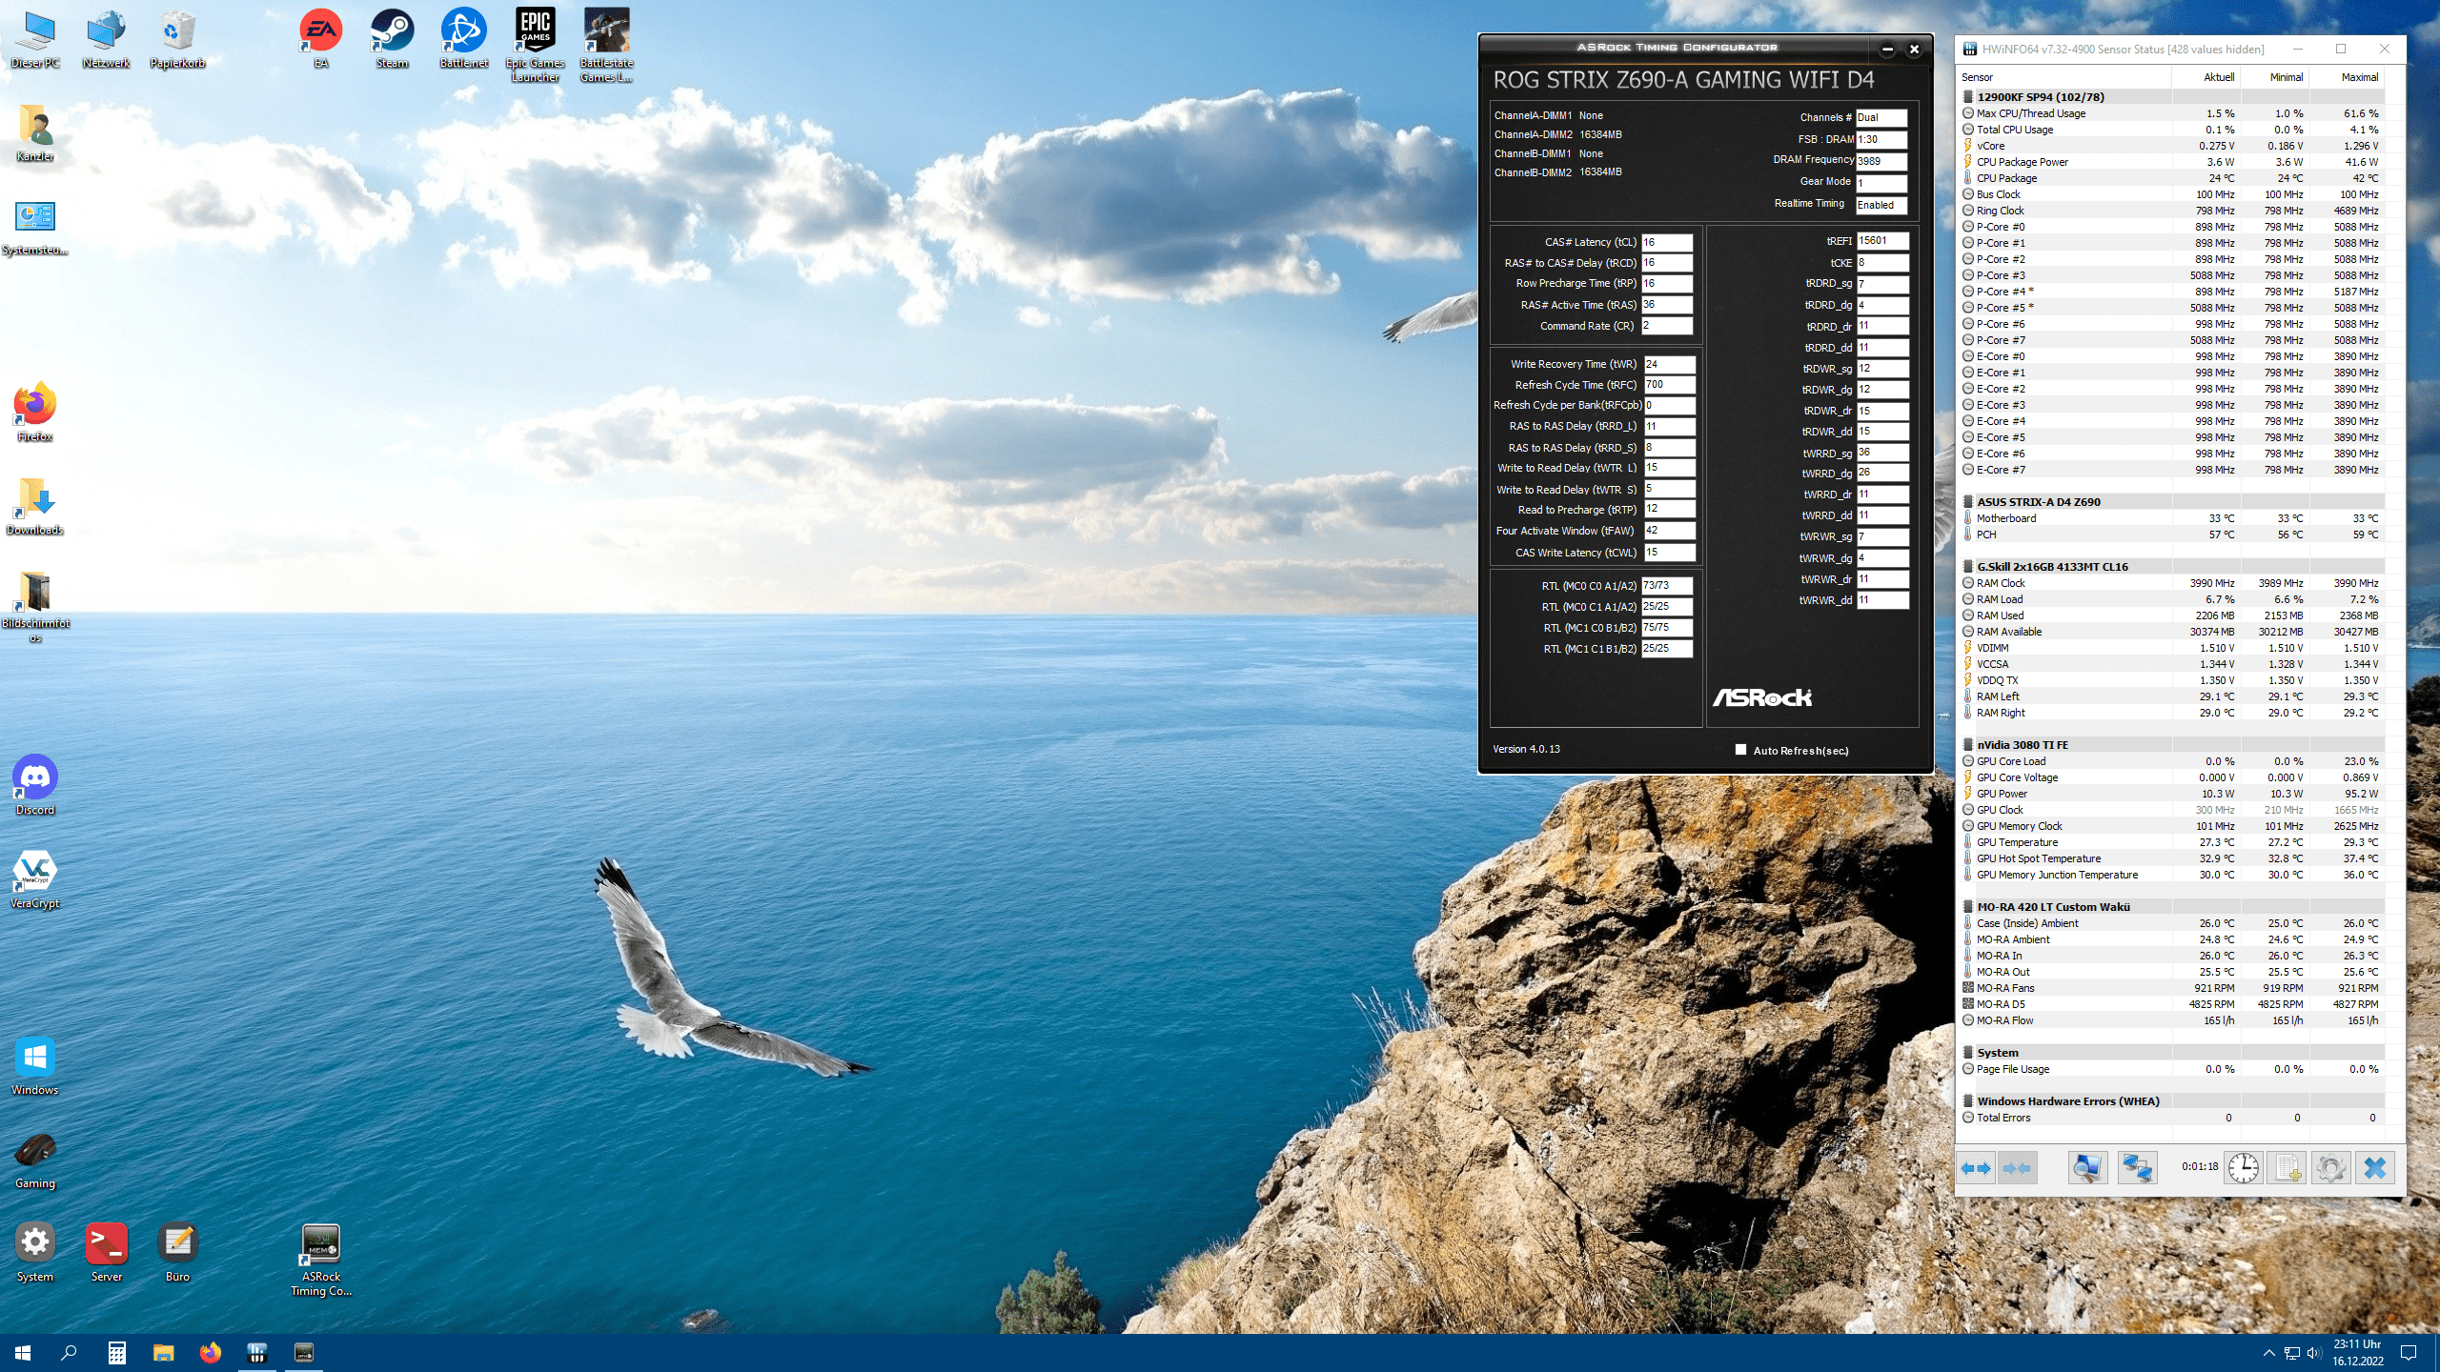Open volume control in system tray
Screen dimensions: 2440x1372
point(2314,1352)
